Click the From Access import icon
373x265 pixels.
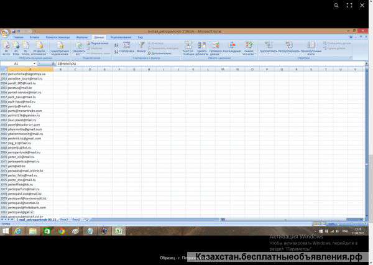click(6, 46)
